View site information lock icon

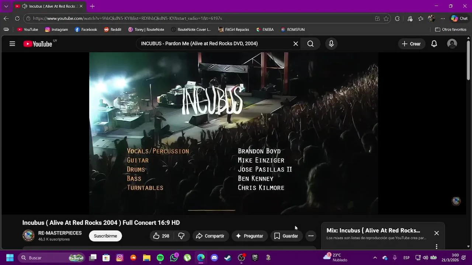pos(28,18)
